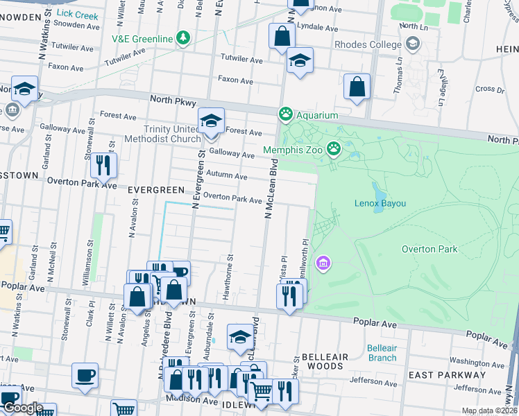Click the EVERGREEN neighborhood label
Viewport: 519px width, 416px height.
pyautogui.click(x=156, y=190)
